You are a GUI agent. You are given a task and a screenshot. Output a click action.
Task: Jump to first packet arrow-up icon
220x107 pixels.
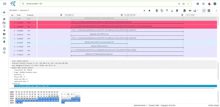point(167,10)
